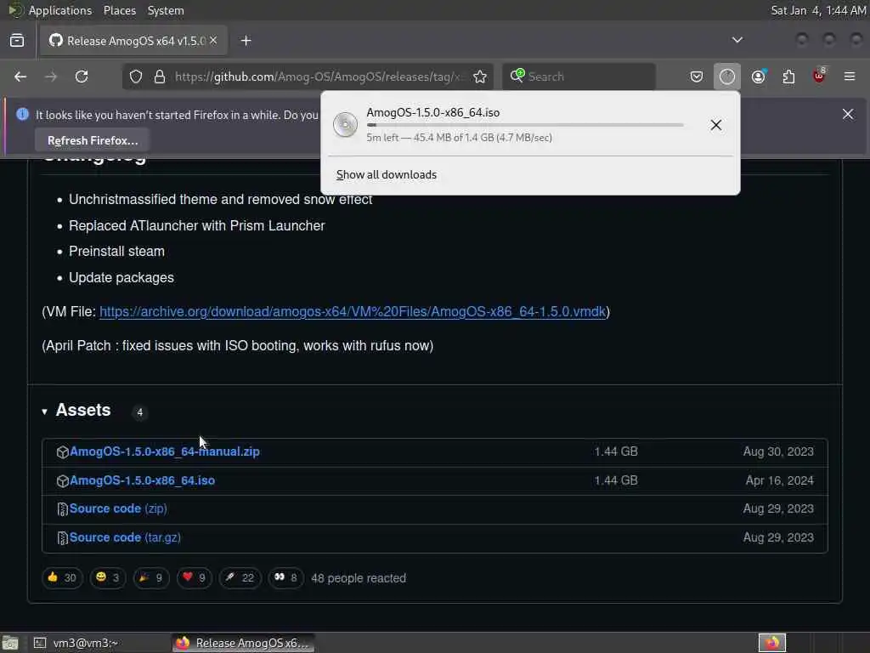Click the clock showing Sat Jan 4

point(818,10)
